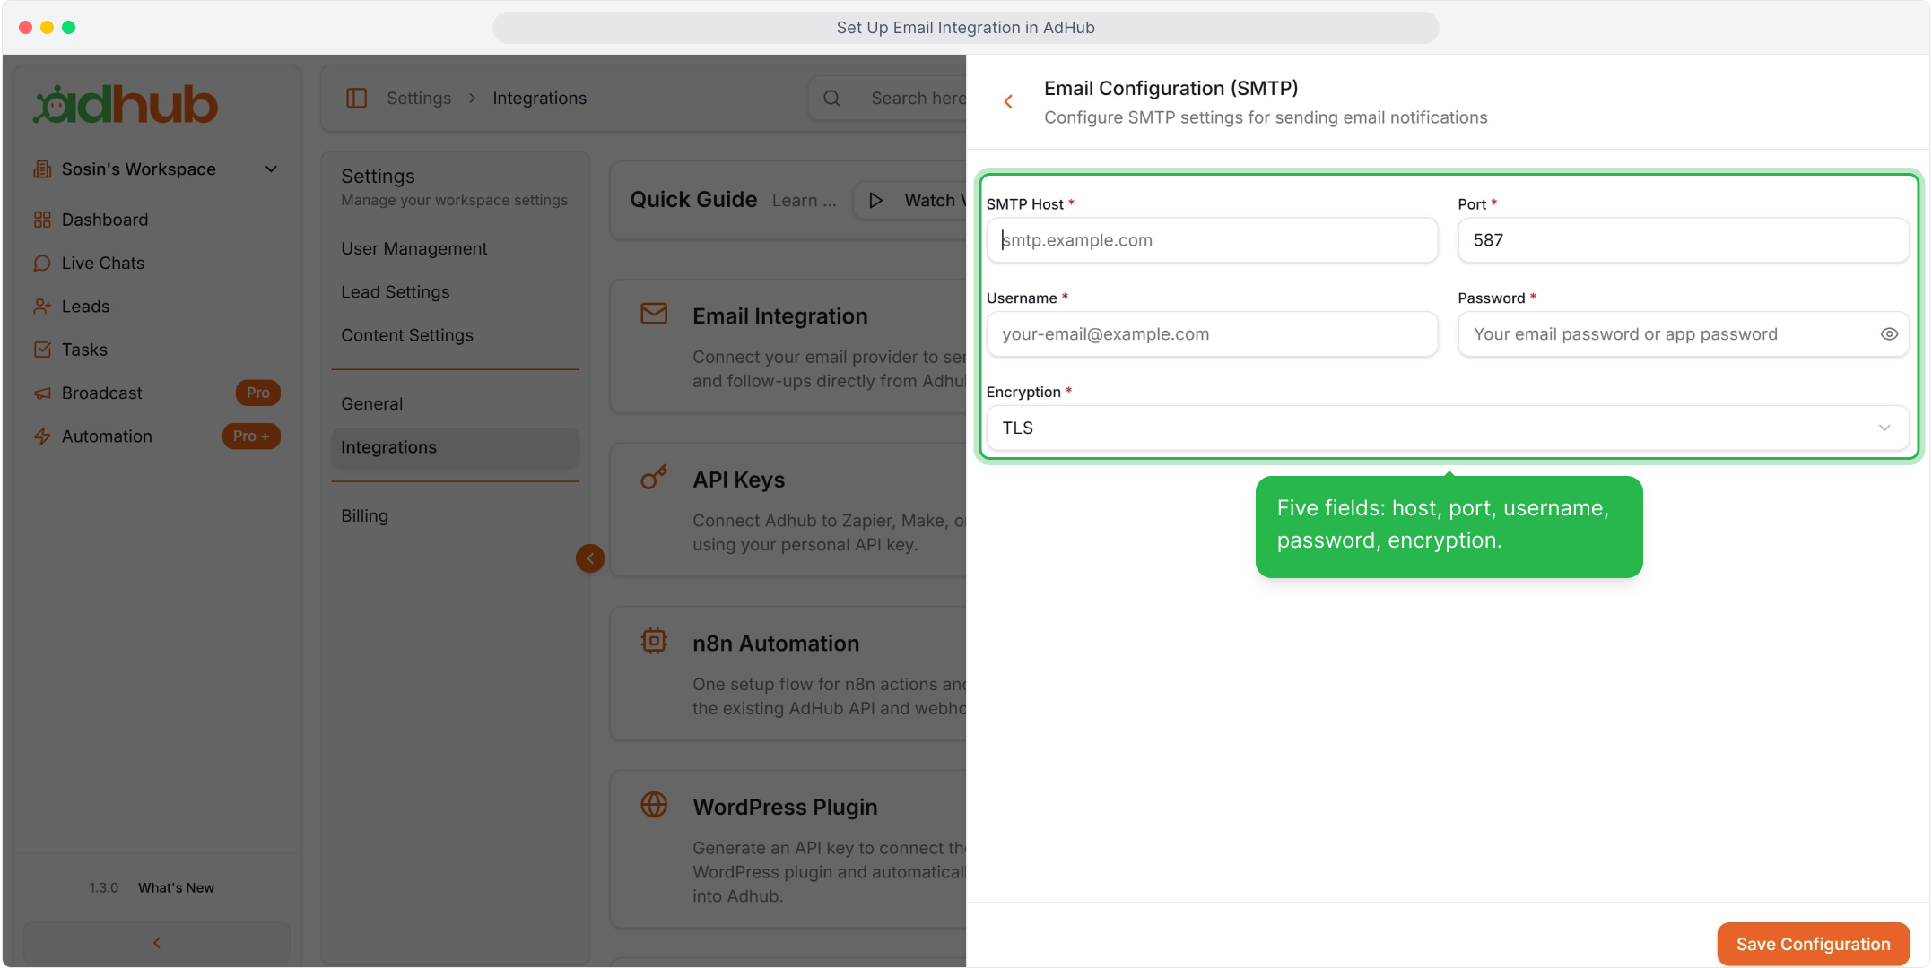Expand Sosin's Workspace switcher
Viewport: 1932px width, 968px height.
coord(156,169)
